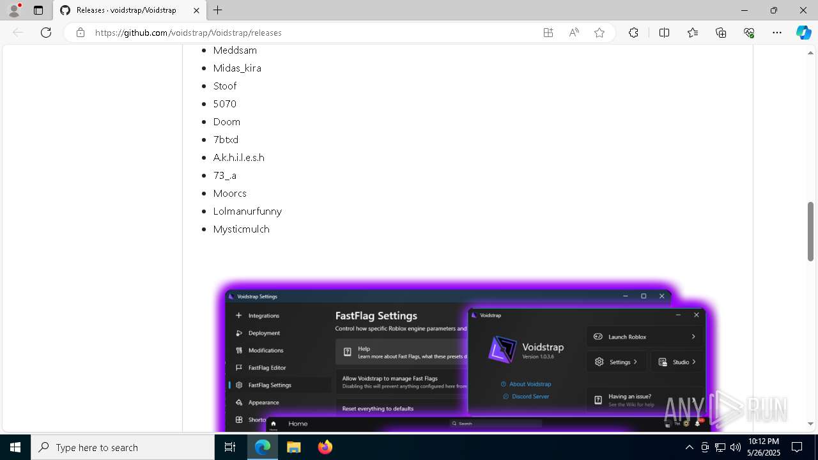818x460 pixels.
Task: Open the tab actions menu icon
Action: click(x=38, y=10)
